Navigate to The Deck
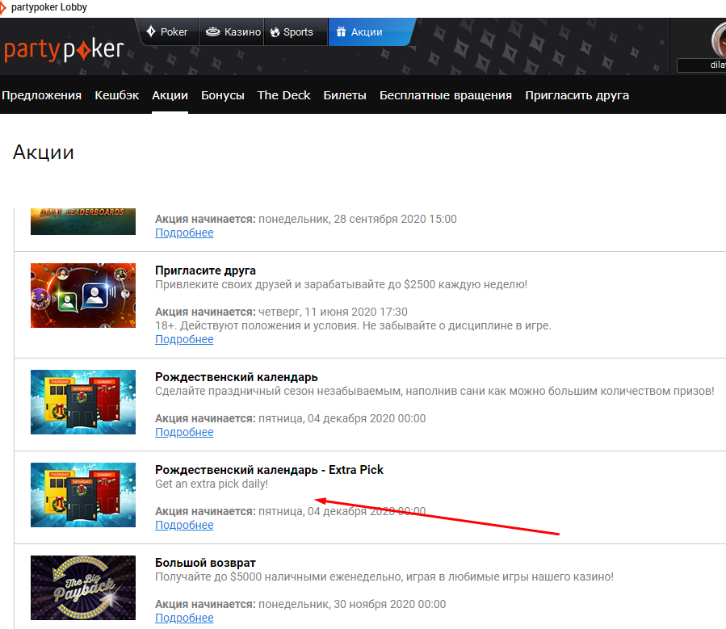This screenshot has height=629, width=726. (283, 95)
